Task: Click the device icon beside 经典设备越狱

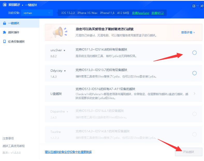Action: 4,41
